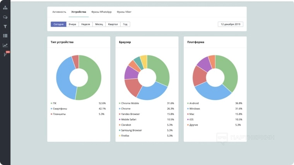Open the chat bubbles section in sidebar
294x165 pixels.
pos(5,17)
